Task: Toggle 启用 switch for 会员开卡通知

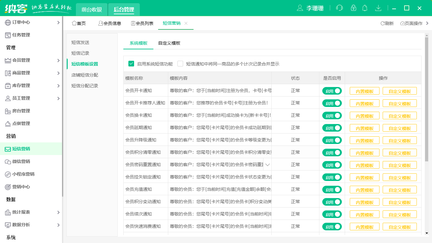Action: (332, 91)
